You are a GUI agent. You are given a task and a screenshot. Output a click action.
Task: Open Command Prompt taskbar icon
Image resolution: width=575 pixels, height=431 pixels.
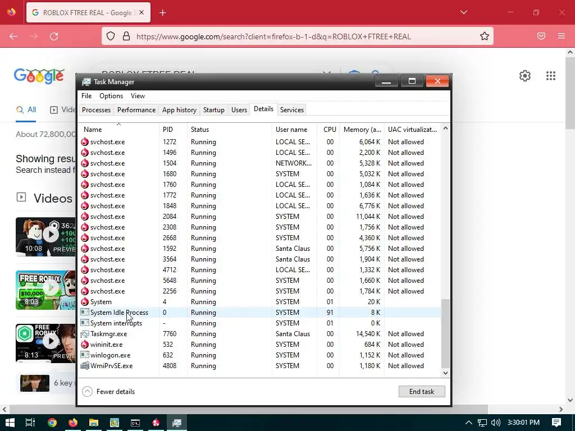pyautogui.click(x=135, y=423)
